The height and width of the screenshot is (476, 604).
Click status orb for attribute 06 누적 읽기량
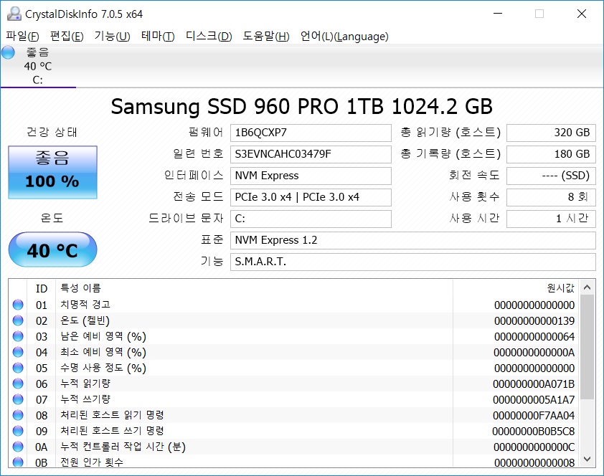pos(18,384)
